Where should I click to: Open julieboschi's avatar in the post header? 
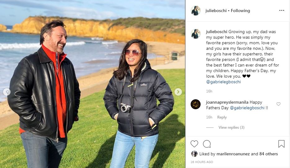pos(196,11)
